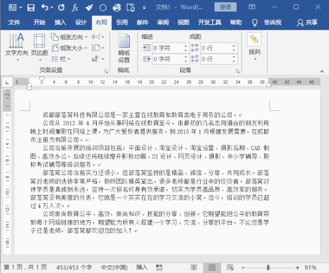Expand the Paper Size (纸张大小) dropdown arrow
The height and width of the screenshot is (273, 329).
[x=86, y=48]
